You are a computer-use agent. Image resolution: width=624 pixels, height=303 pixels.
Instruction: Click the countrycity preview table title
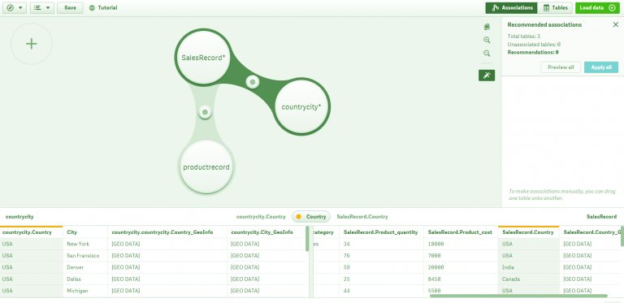[x=19, y=217]
